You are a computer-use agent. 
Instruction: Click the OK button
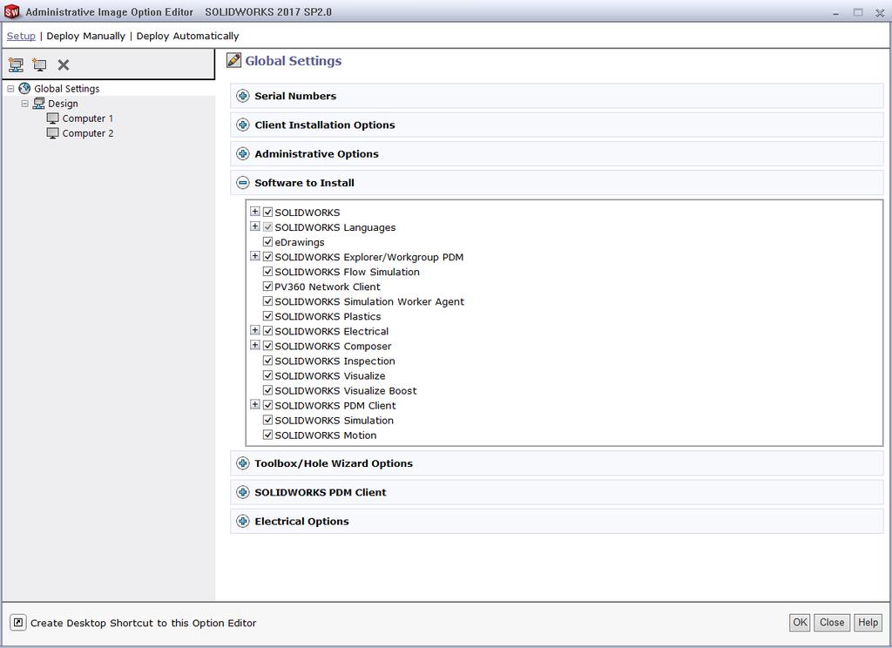pos(800,622)
